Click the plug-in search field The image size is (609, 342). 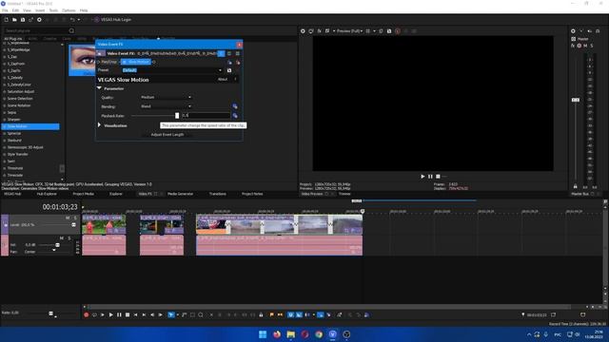coord(37,30)
